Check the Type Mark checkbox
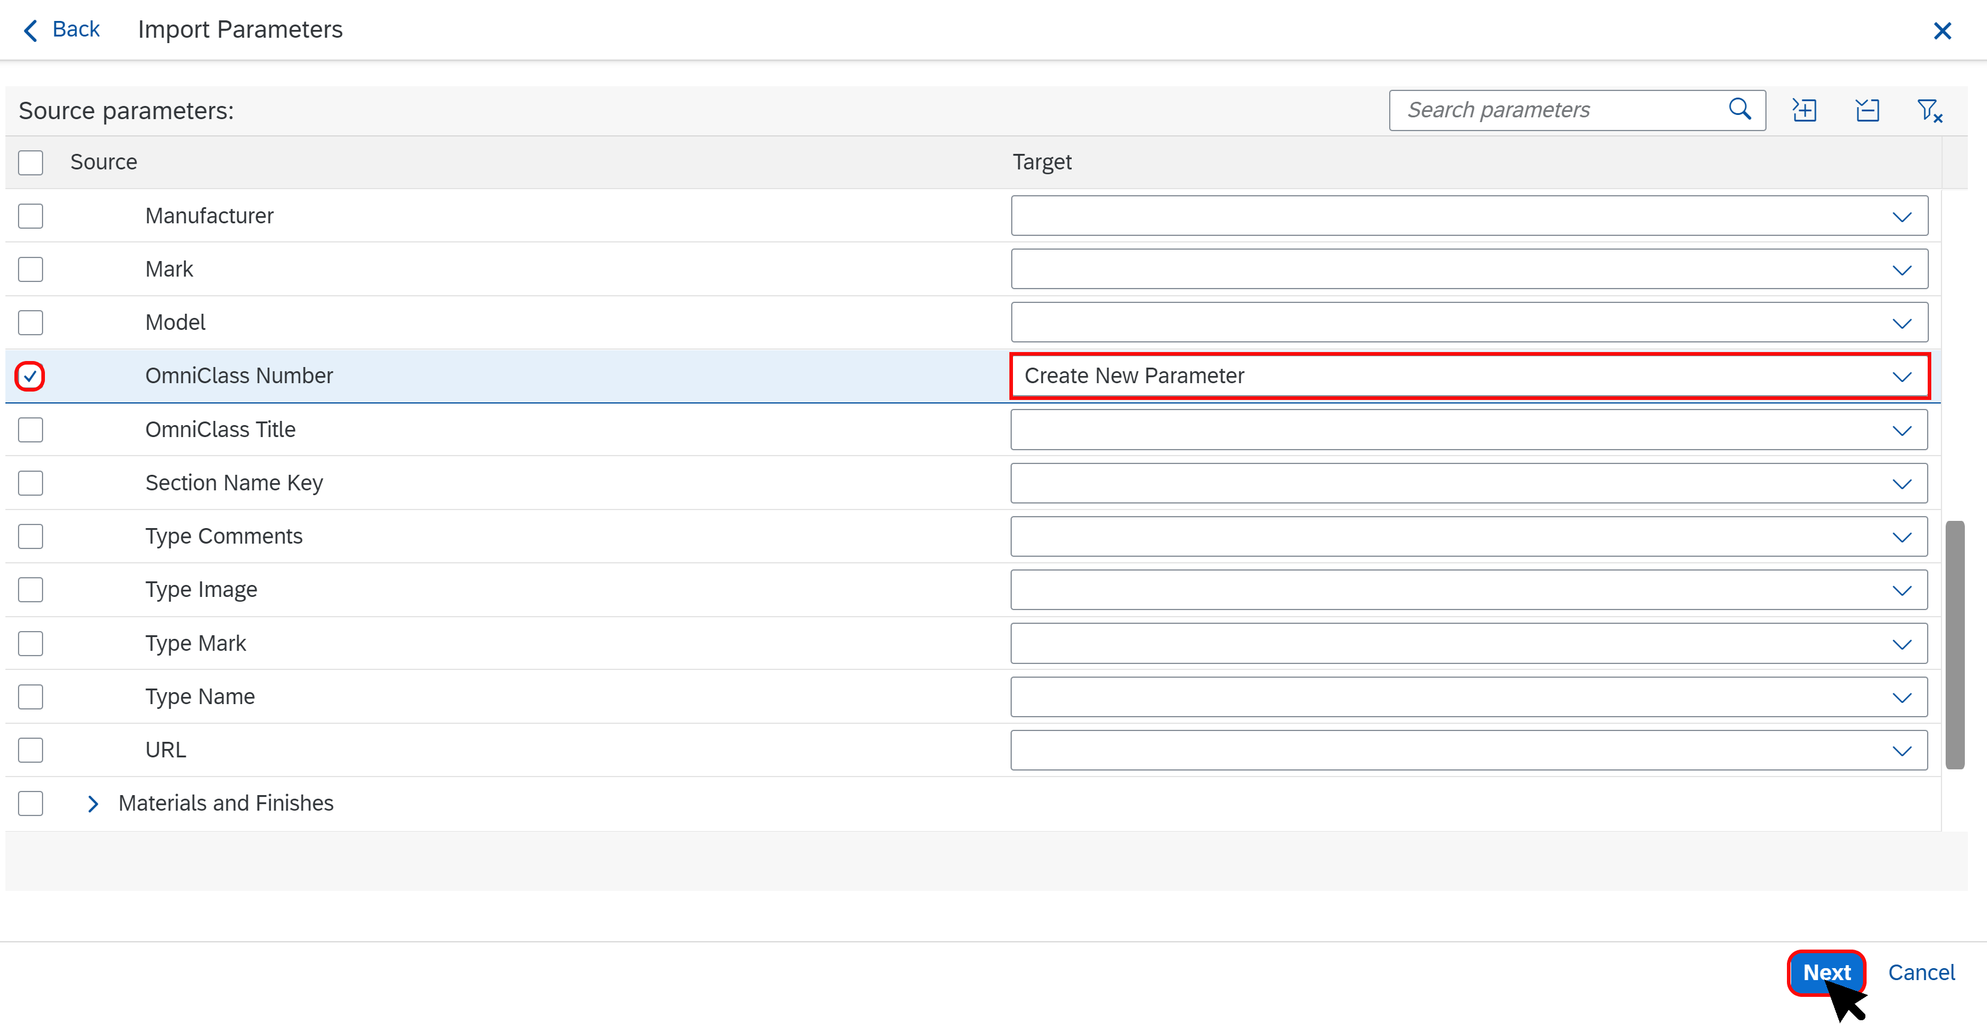 point(31,643)
